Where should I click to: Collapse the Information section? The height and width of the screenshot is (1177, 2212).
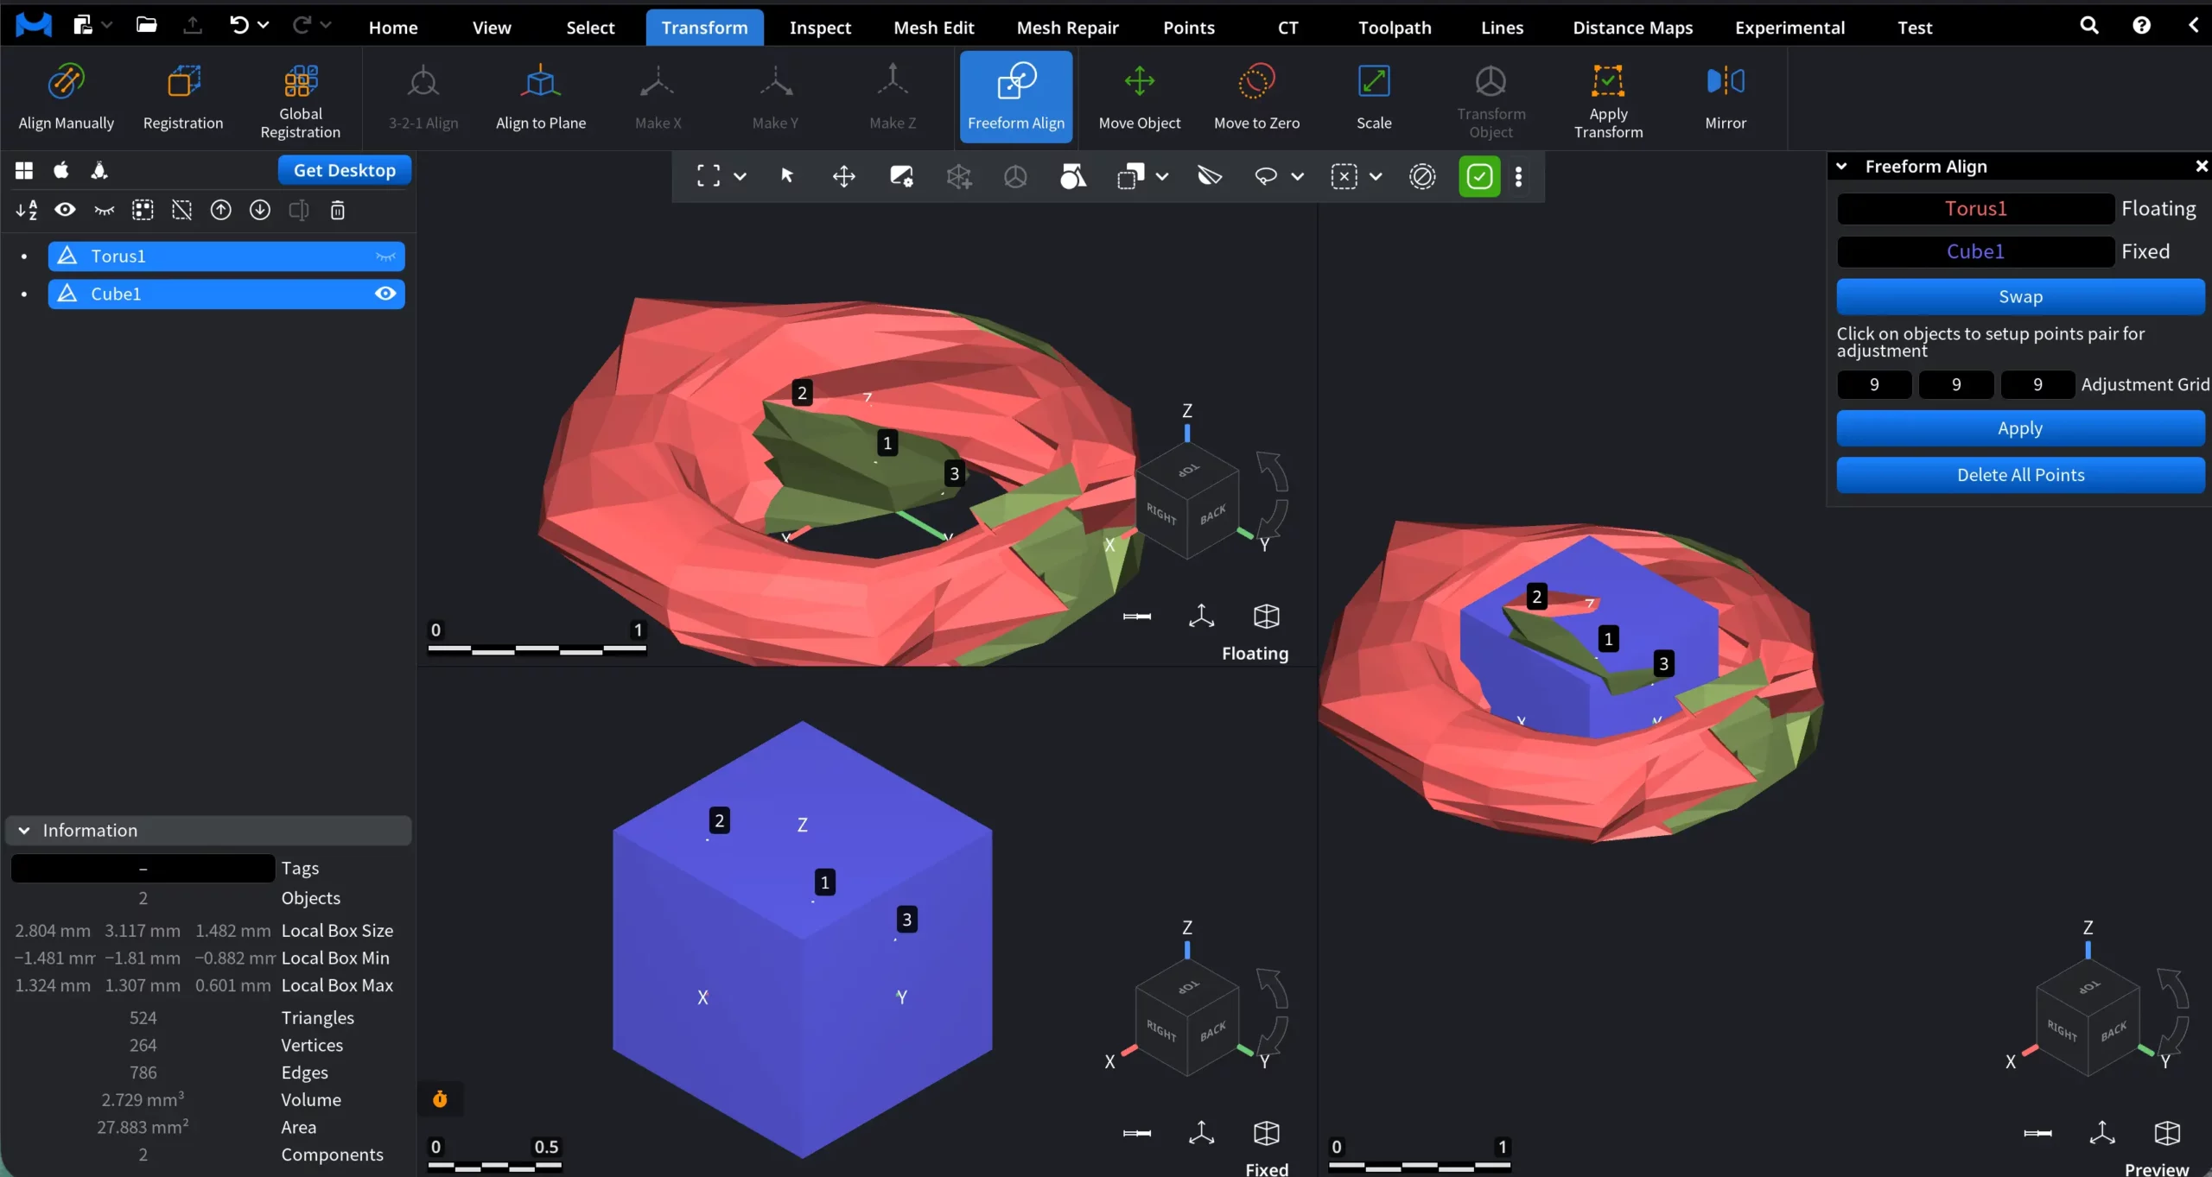(x=24, y=830)
